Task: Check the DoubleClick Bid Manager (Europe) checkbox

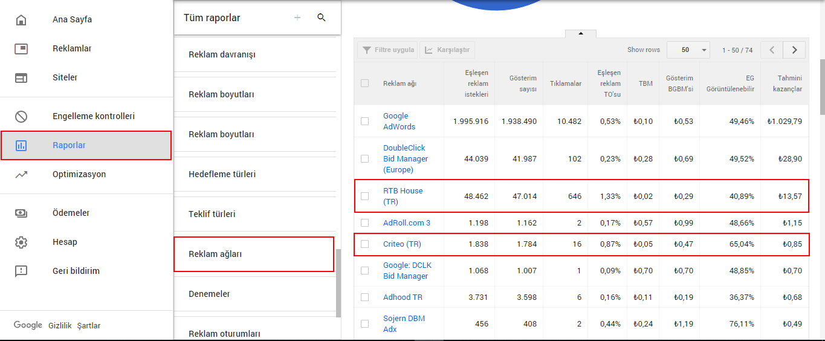Action: [364, 158]
